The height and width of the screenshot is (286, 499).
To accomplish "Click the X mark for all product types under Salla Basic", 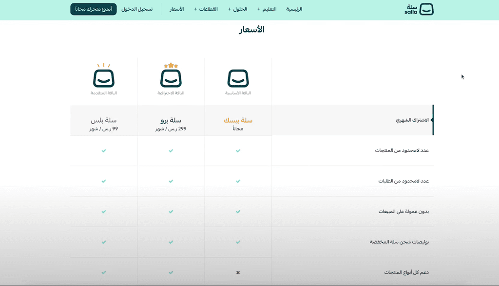I will pyautogui.click(x=238, y=273).
